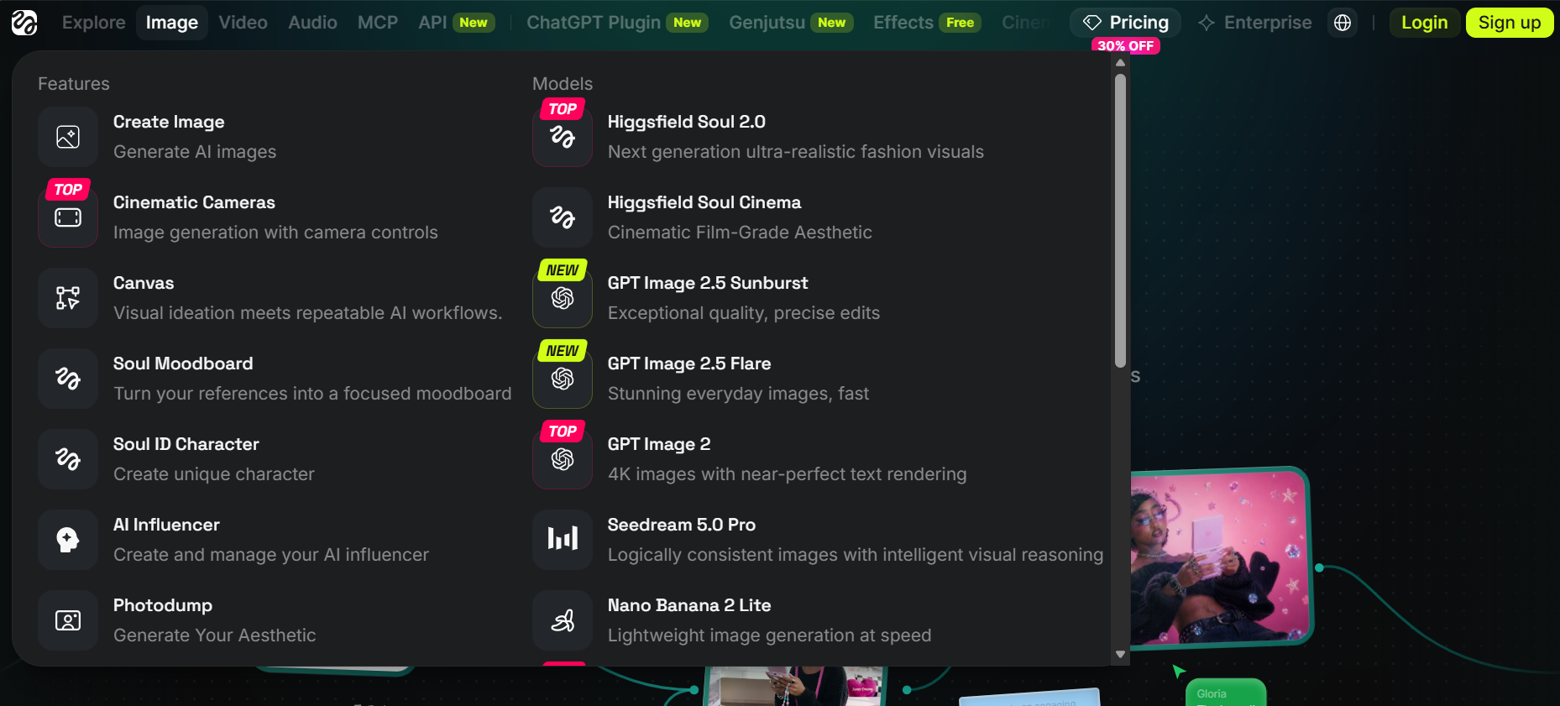Open the Explore menu
1560x706 pixels.
(x=94, y=23)
